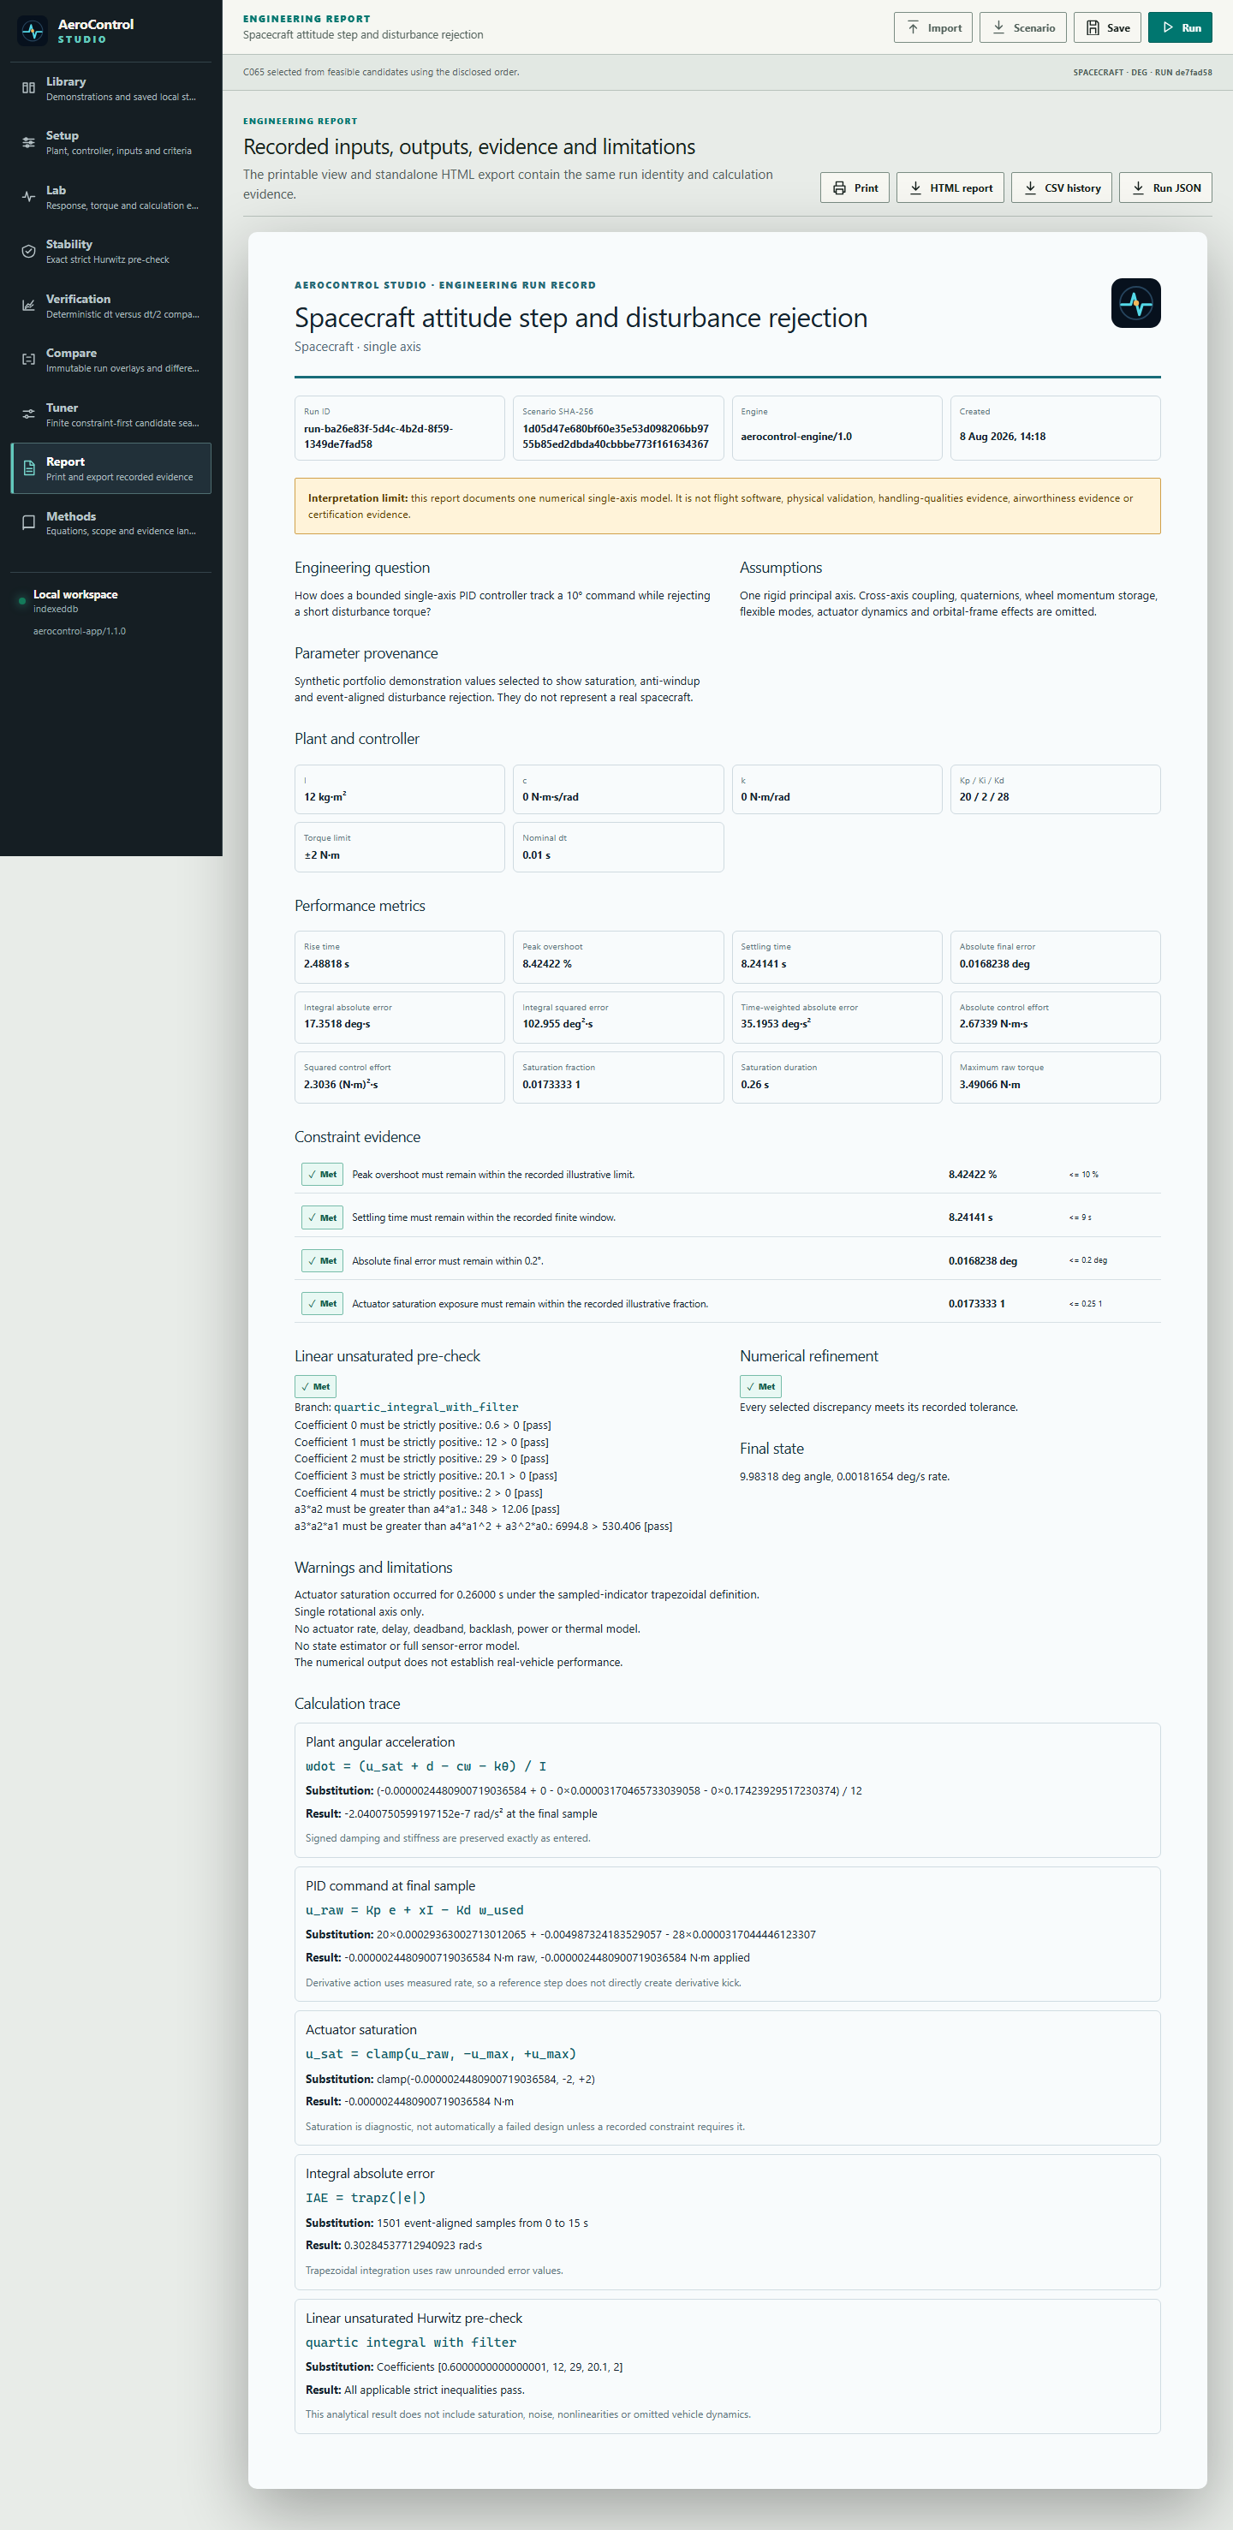Click the AeroControl badge in the report header
The height and width of the screenshot is (2530, 1233).
click(1135, 302)
